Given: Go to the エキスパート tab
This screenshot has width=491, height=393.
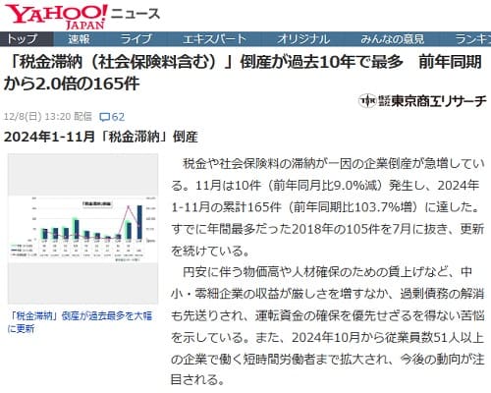Looking at the screenshot, I should [214, 39].
